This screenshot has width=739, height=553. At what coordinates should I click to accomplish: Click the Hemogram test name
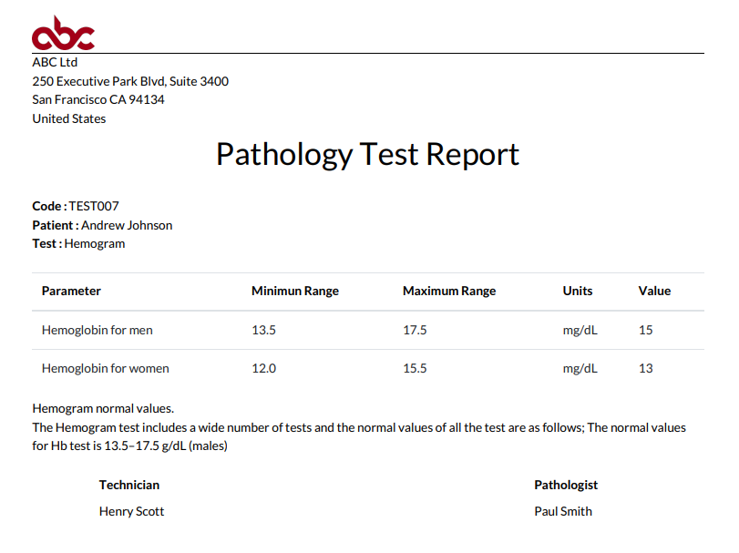coord(95,244)
